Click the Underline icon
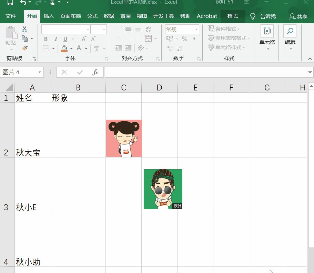The image size is (314, 273). pos(65,39)
